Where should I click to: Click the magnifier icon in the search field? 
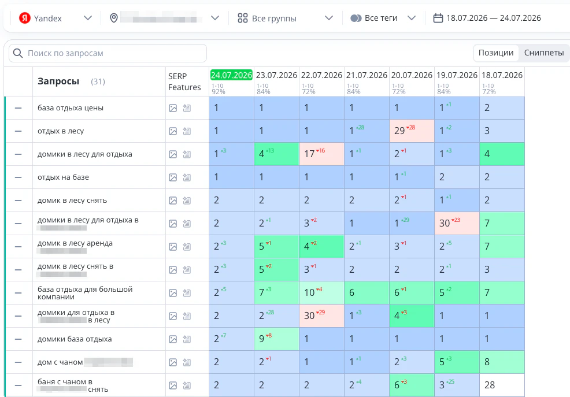18,53
